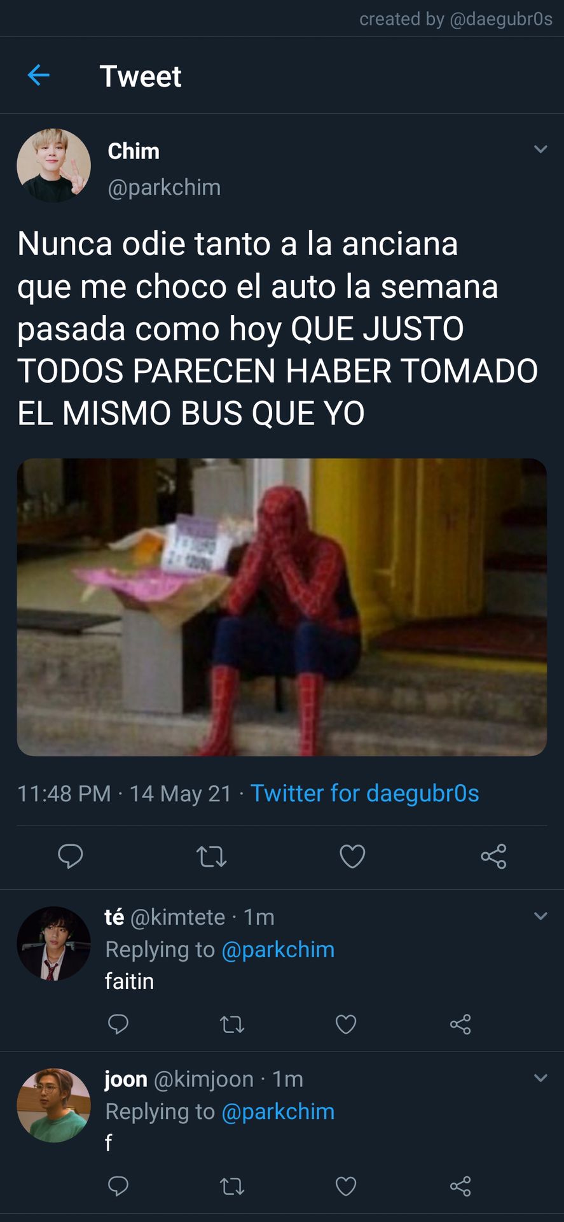
Task: Share té's 'faitin' reply
Action: 460,1024
